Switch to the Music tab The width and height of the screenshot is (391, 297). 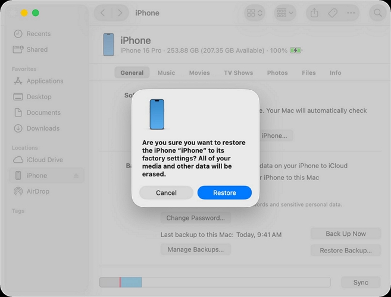click(x=166, y=72)
